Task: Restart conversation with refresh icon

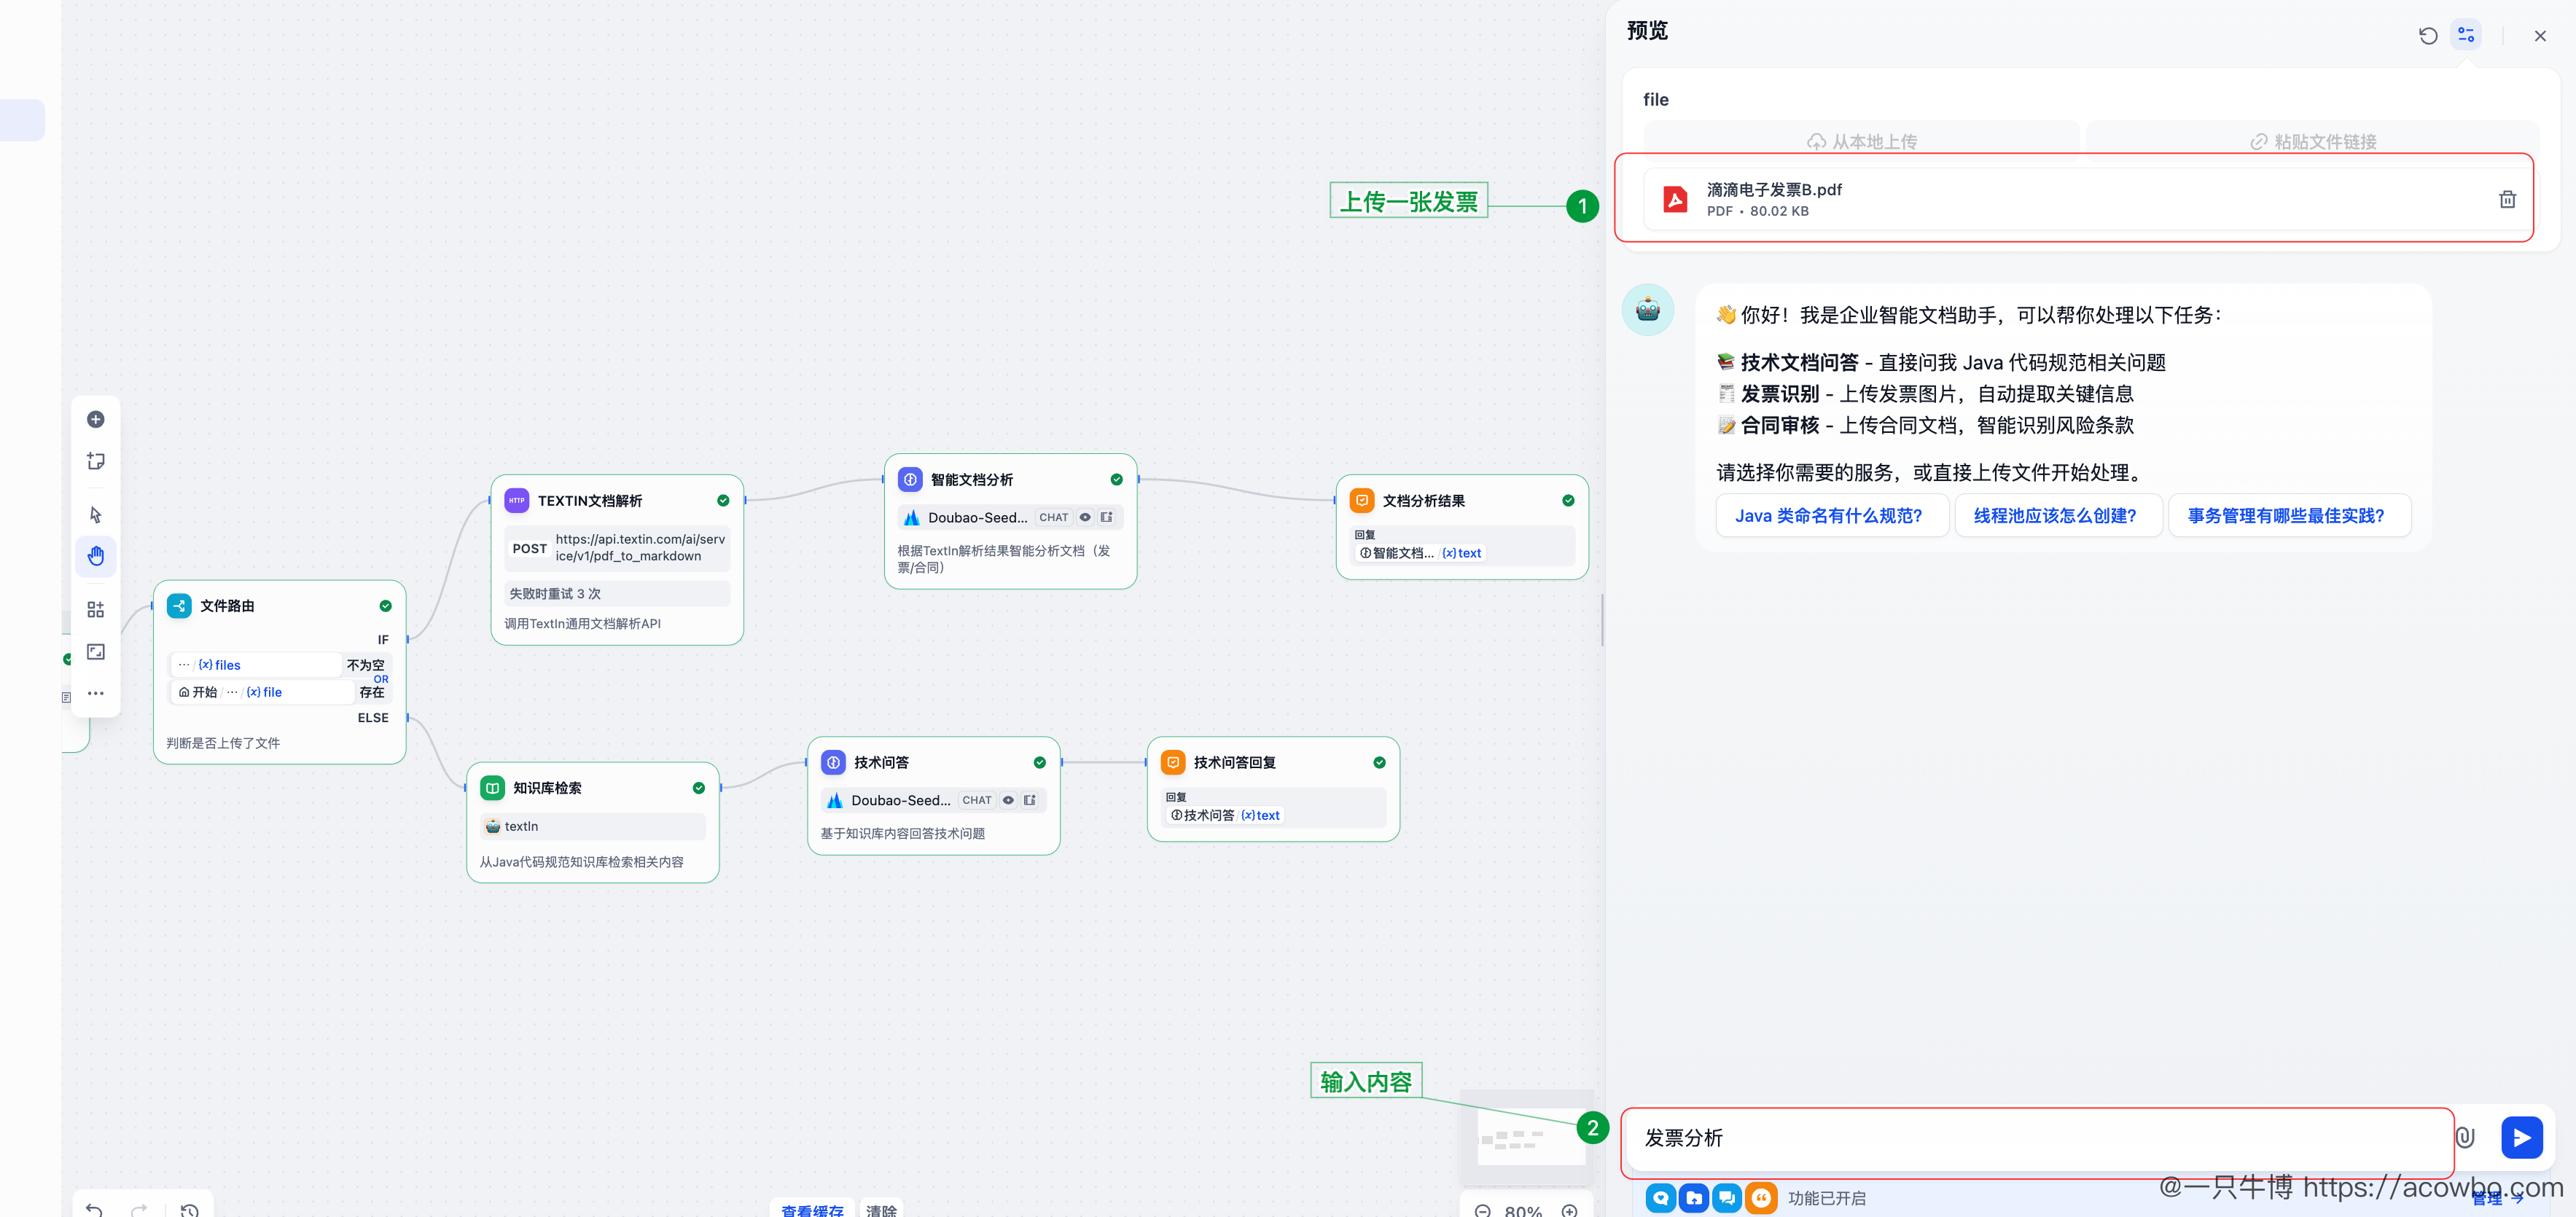Action: (x=2428, y=36)
